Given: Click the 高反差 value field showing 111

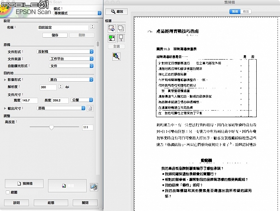Looking at the screenshot, I should [87, 127].
